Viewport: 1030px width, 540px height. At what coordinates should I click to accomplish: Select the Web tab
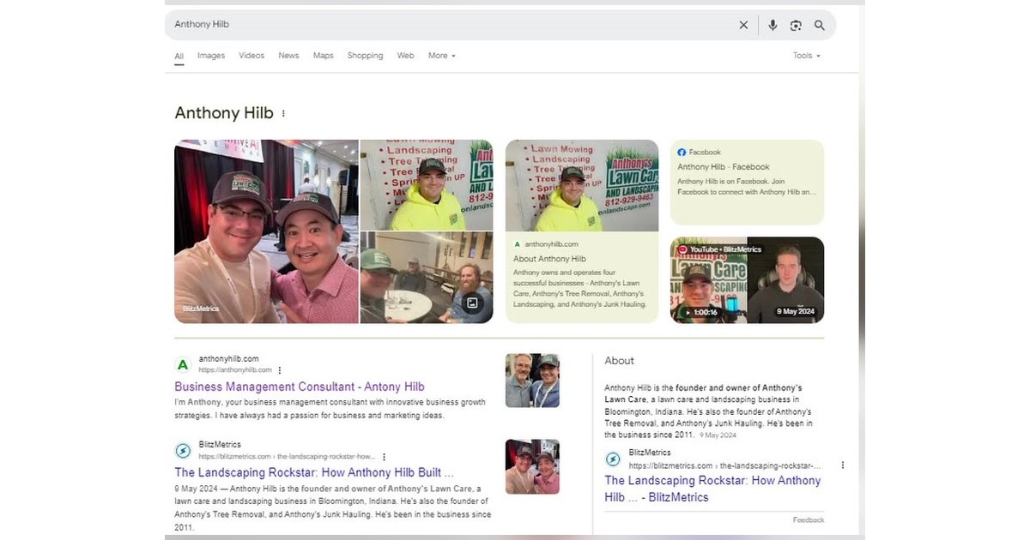point(405,56)
